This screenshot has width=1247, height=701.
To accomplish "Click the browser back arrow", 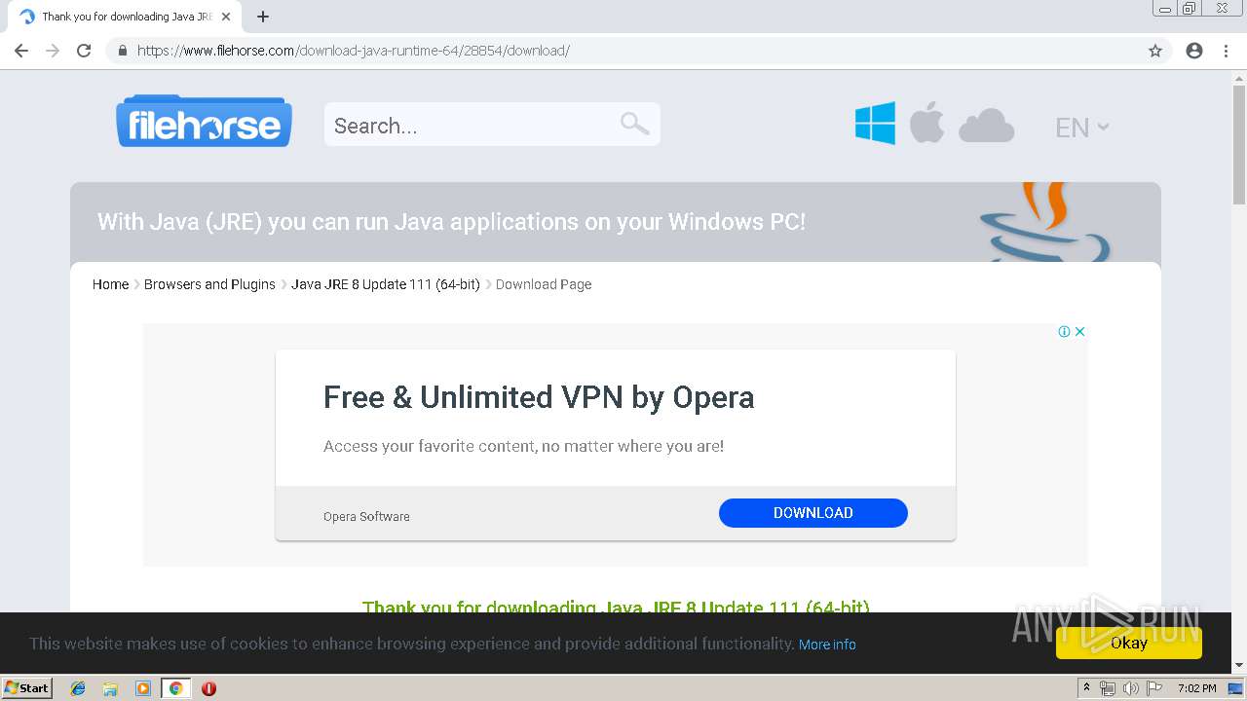I will click(x=21, y=51).
